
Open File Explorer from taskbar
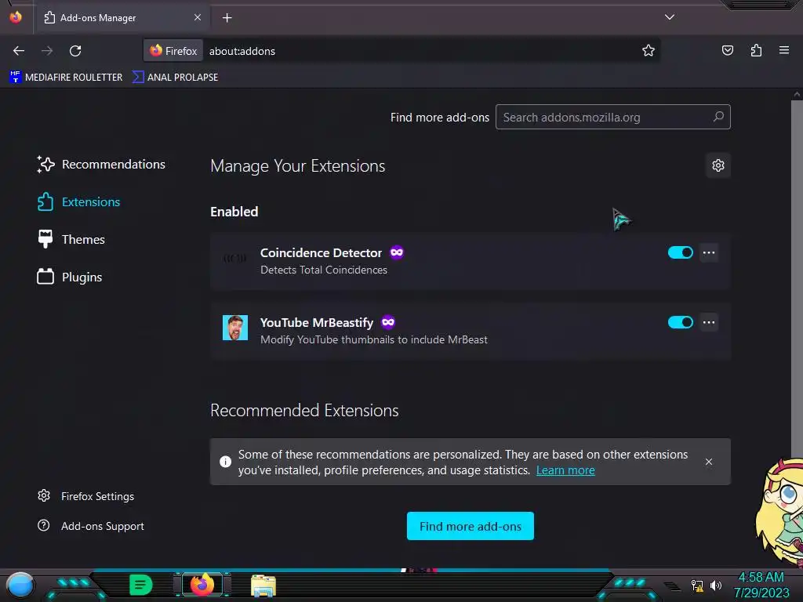click(x=263, y=586)
